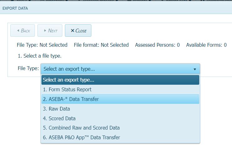
Task: Click the Next button
Action: pos(50,31)
